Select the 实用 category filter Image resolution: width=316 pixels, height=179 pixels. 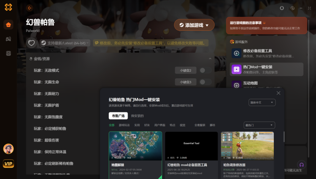(137, 125)
